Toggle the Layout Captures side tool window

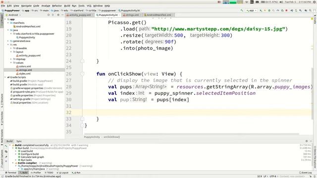2,158
